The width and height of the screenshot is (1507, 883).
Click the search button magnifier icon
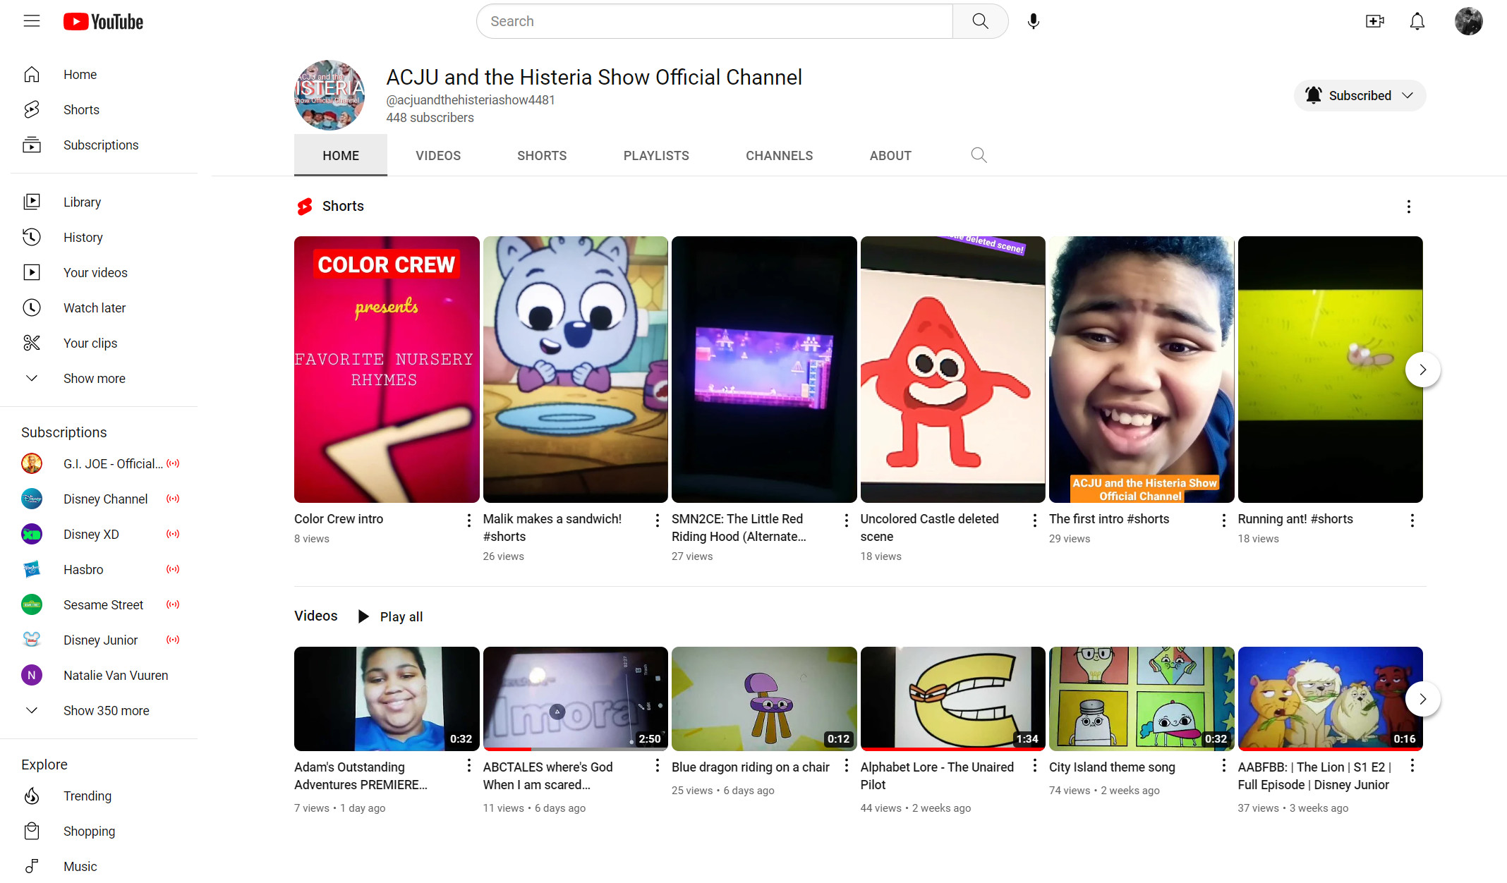[x=980, y=21]
